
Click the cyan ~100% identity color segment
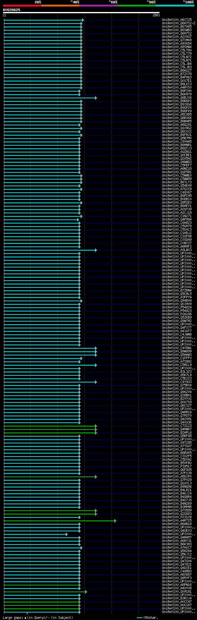pyautogui.click(x=175, y=6)
